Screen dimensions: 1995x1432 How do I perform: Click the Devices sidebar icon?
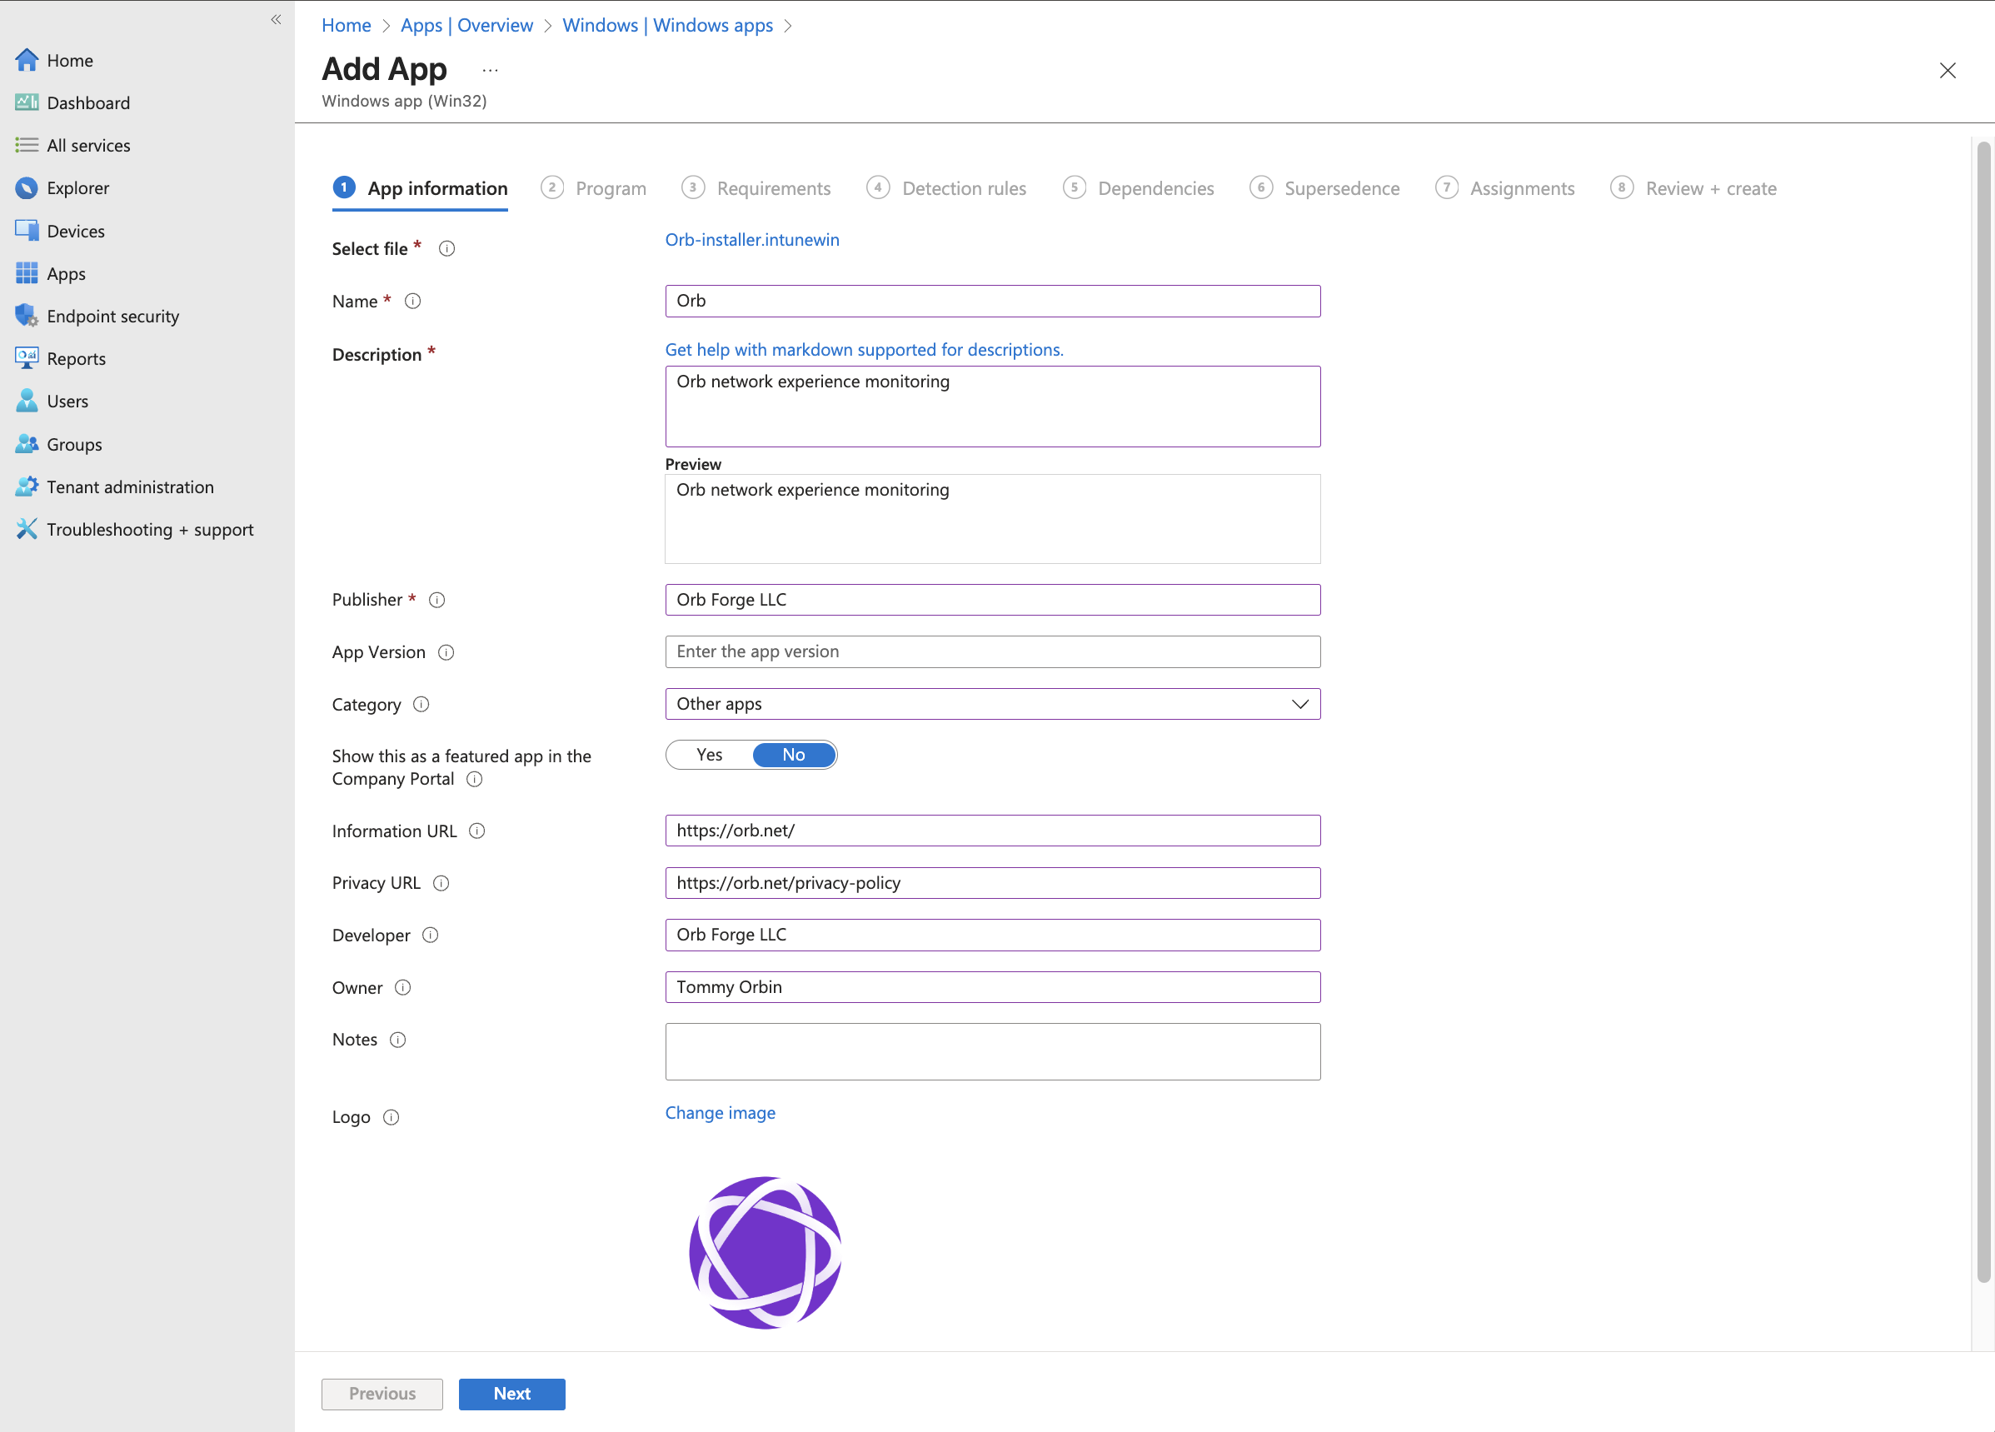coord(27,231)
